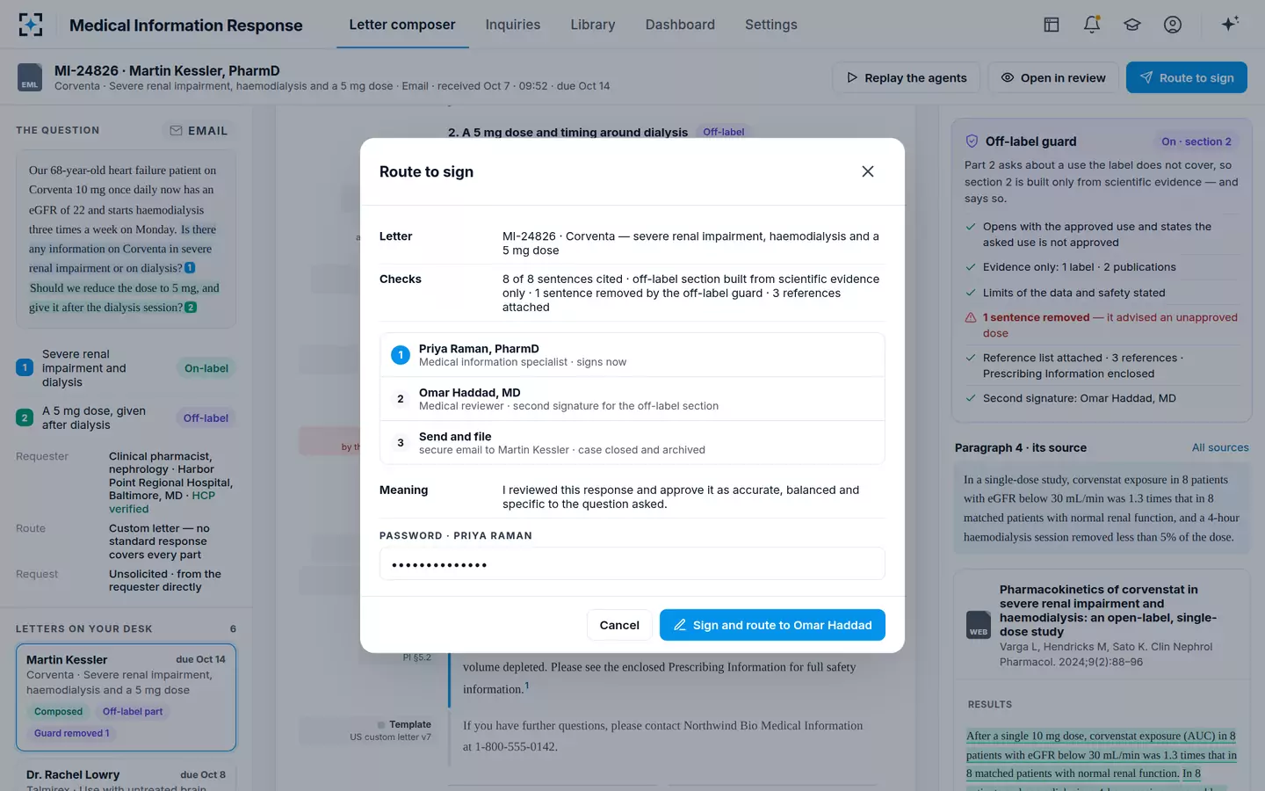Open notifications bell icon

1092,25
